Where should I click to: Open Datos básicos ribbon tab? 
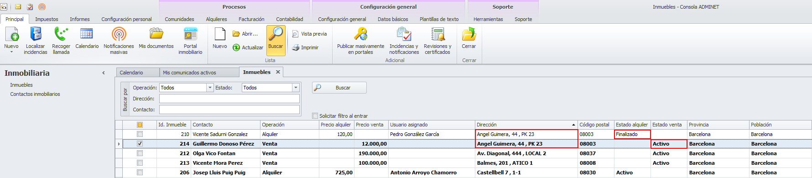(393, 19)
